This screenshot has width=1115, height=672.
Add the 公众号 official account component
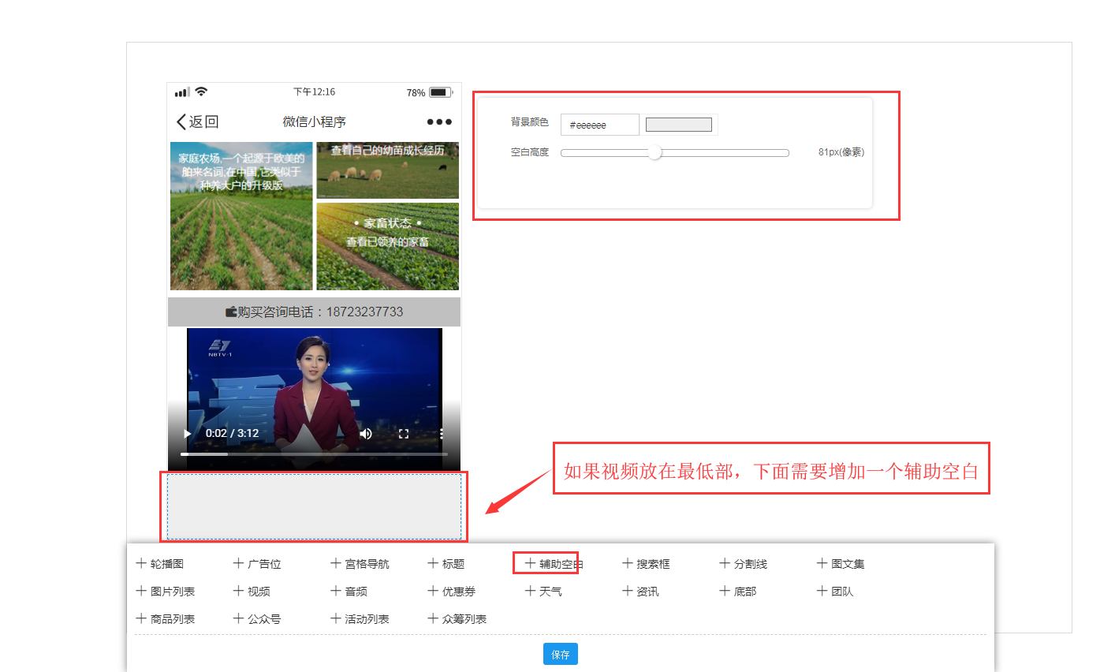257,619
